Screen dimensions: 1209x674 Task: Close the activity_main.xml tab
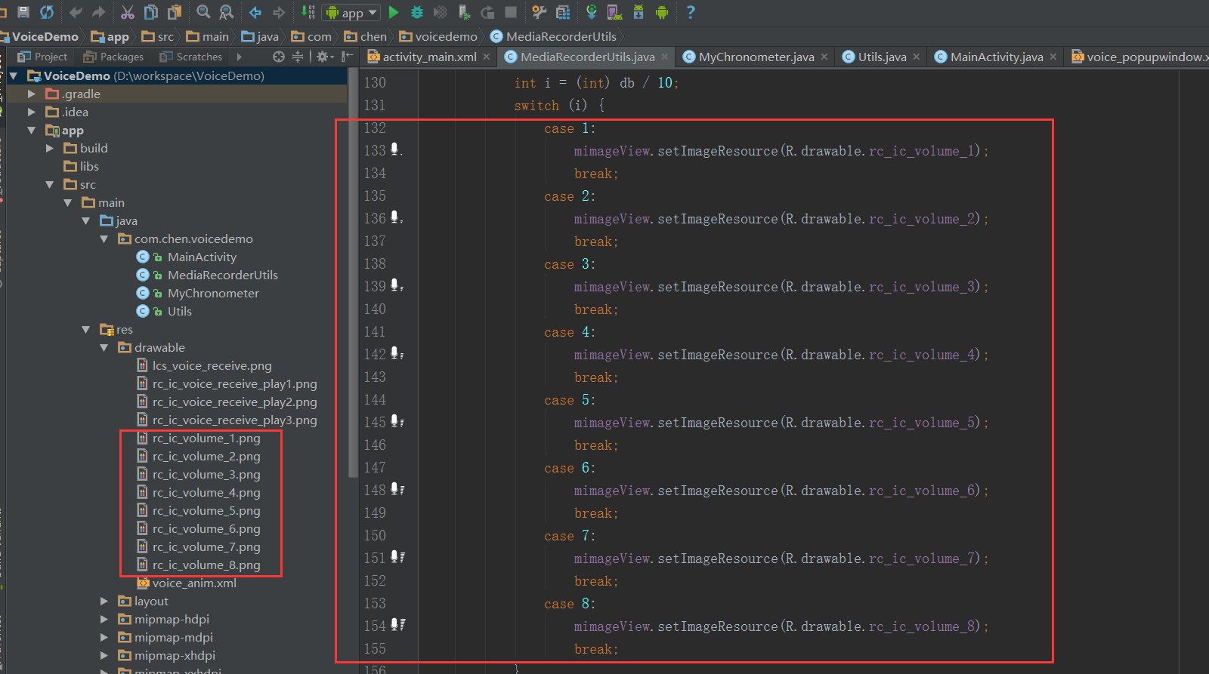click(487, 57)
